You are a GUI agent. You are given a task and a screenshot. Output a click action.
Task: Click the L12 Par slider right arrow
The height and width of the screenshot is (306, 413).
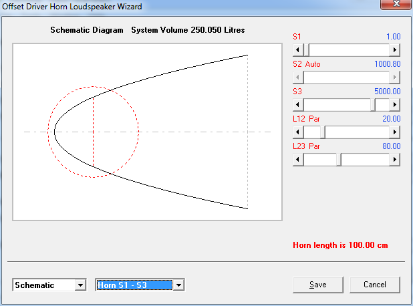pos(394,132)
